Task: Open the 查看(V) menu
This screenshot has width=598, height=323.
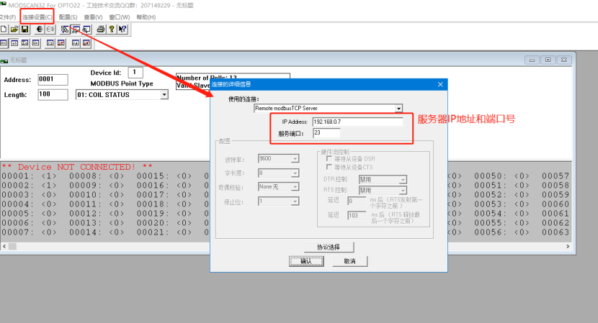Action: [x=92, y=17]
